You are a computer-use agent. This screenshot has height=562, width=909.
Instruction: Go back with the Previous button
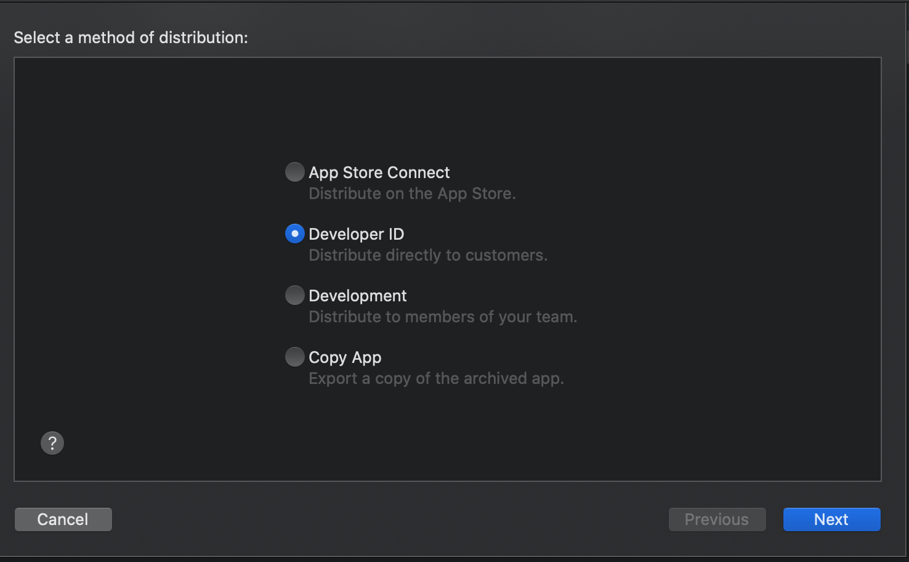(717, 519)
